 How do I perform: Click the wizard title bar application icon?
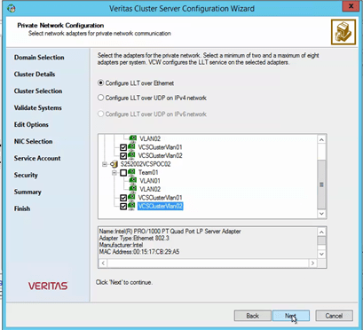tap(12, 8)
